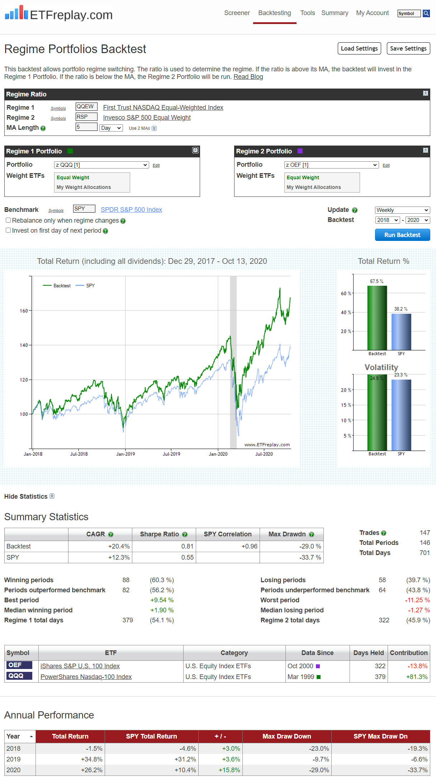Open the Screener menu
Screen dimensions: 436x783
coord(237,13)
